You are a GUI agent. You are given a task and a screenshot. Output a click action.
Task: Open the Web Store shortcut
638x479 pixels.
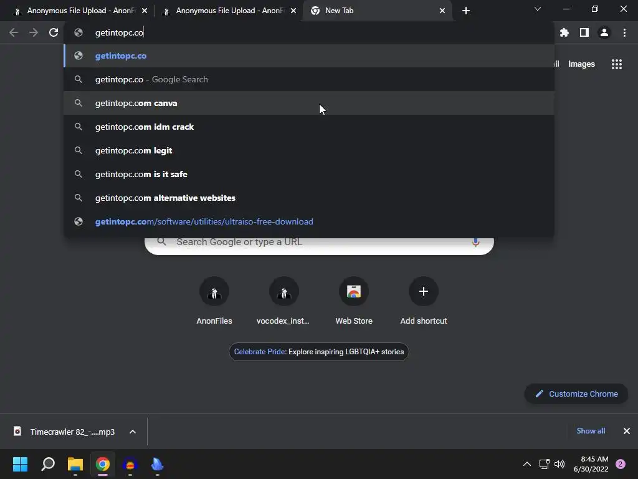[x=354, y=301]
